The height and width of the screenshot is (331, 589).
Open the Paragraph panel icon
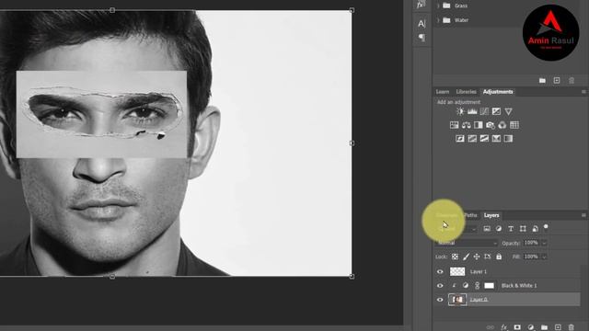click(422, 37)
